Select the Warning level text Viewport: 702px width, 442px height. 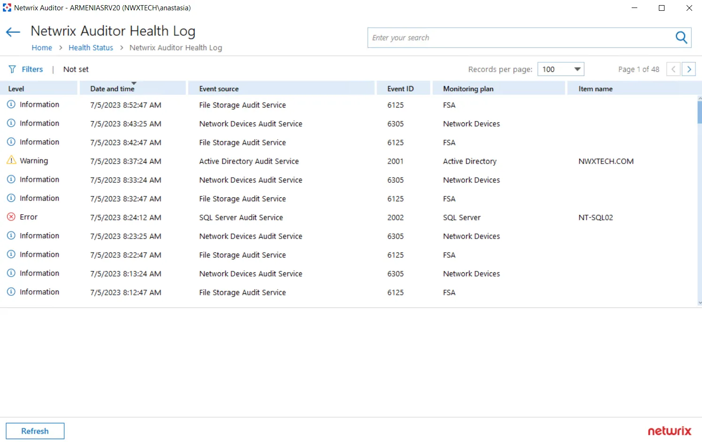point(34,161)
